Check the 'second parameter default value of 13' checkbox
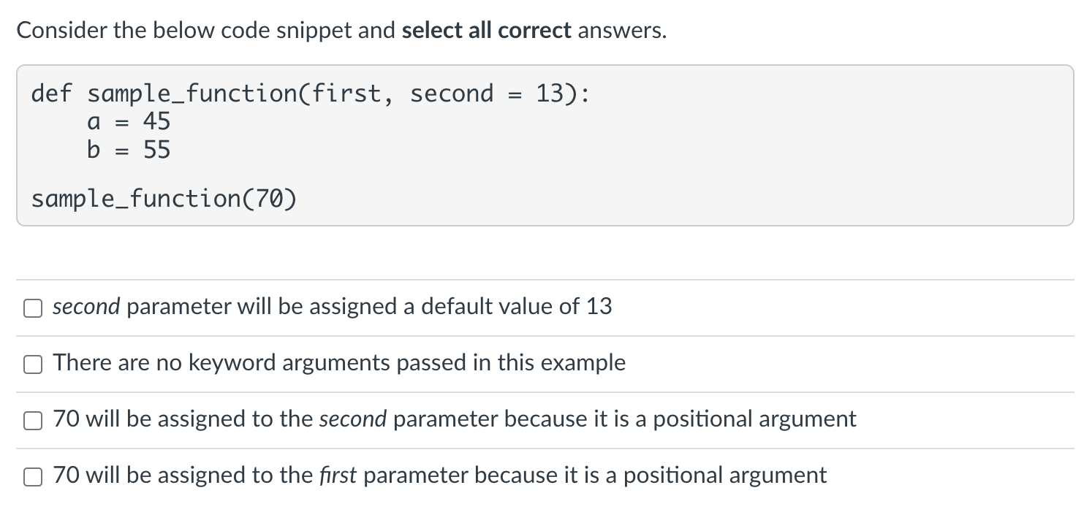Screen dimensions: 1092x523 tap(32, 309)
